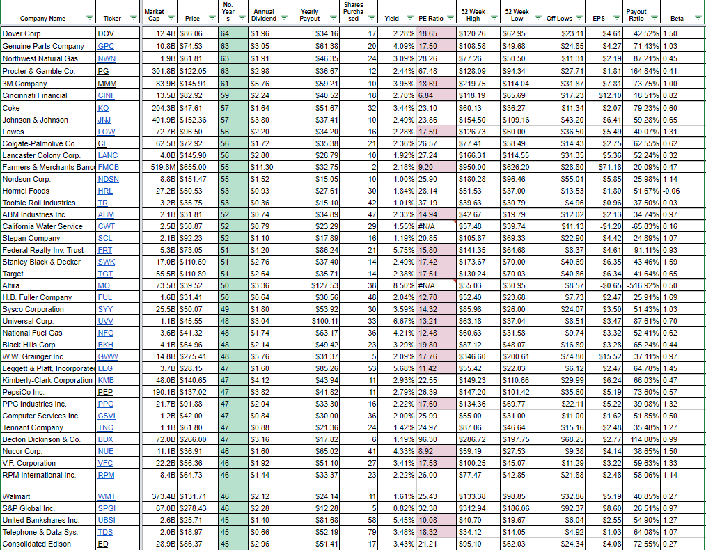
Task: Expand the Beta column filter dropdown
Action: point(698,19)
